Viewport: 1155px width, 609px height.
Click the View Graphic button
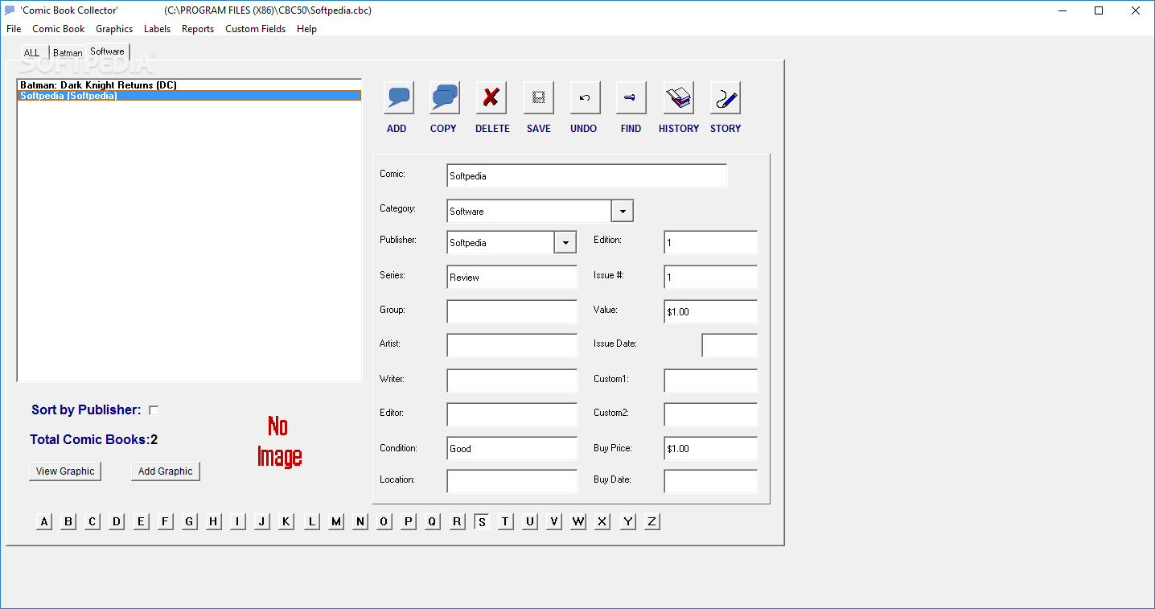(65, 471)
